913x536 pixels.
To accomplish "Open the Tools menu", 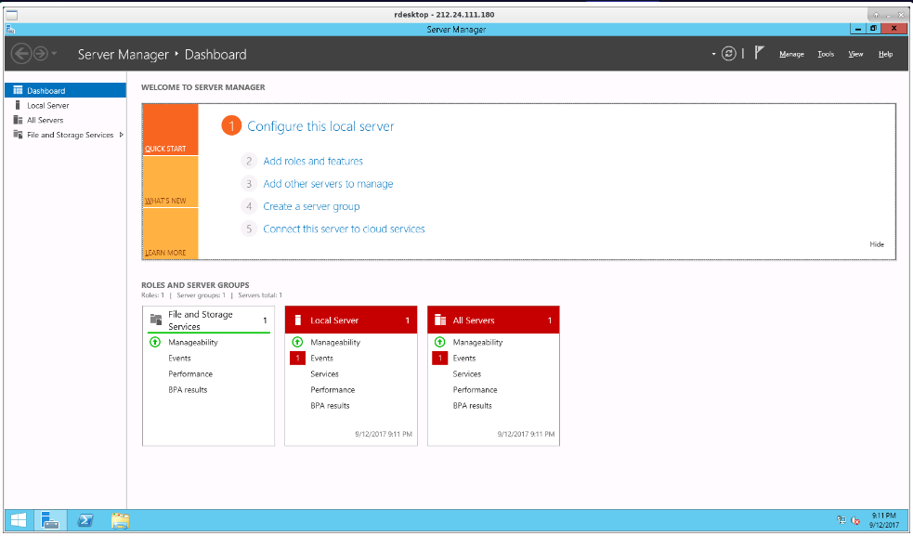I will [x=825, y=54].
